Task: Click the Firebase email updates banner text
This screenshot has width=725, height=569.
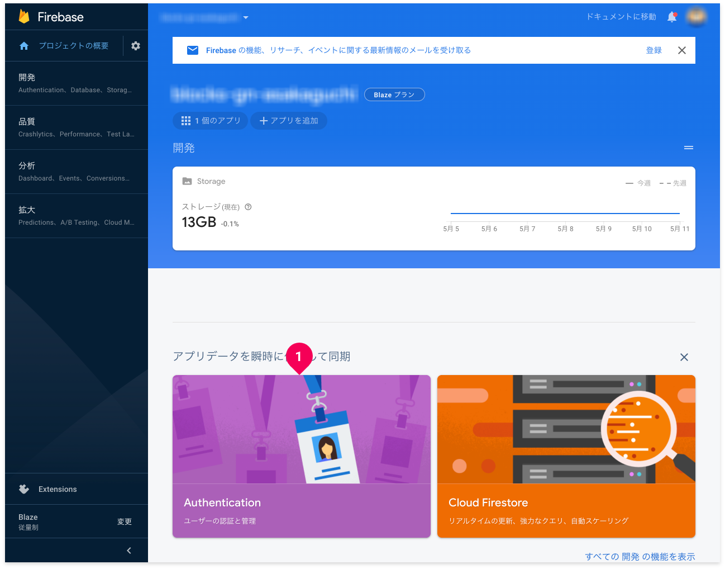Action: 338,50
